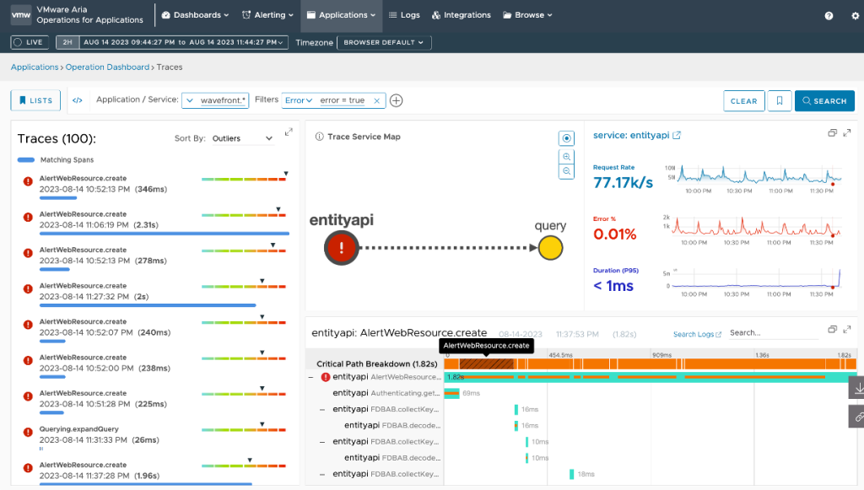Open the Integrations page
The height and width of the screenshot is (490, 864).
[462, 15]
